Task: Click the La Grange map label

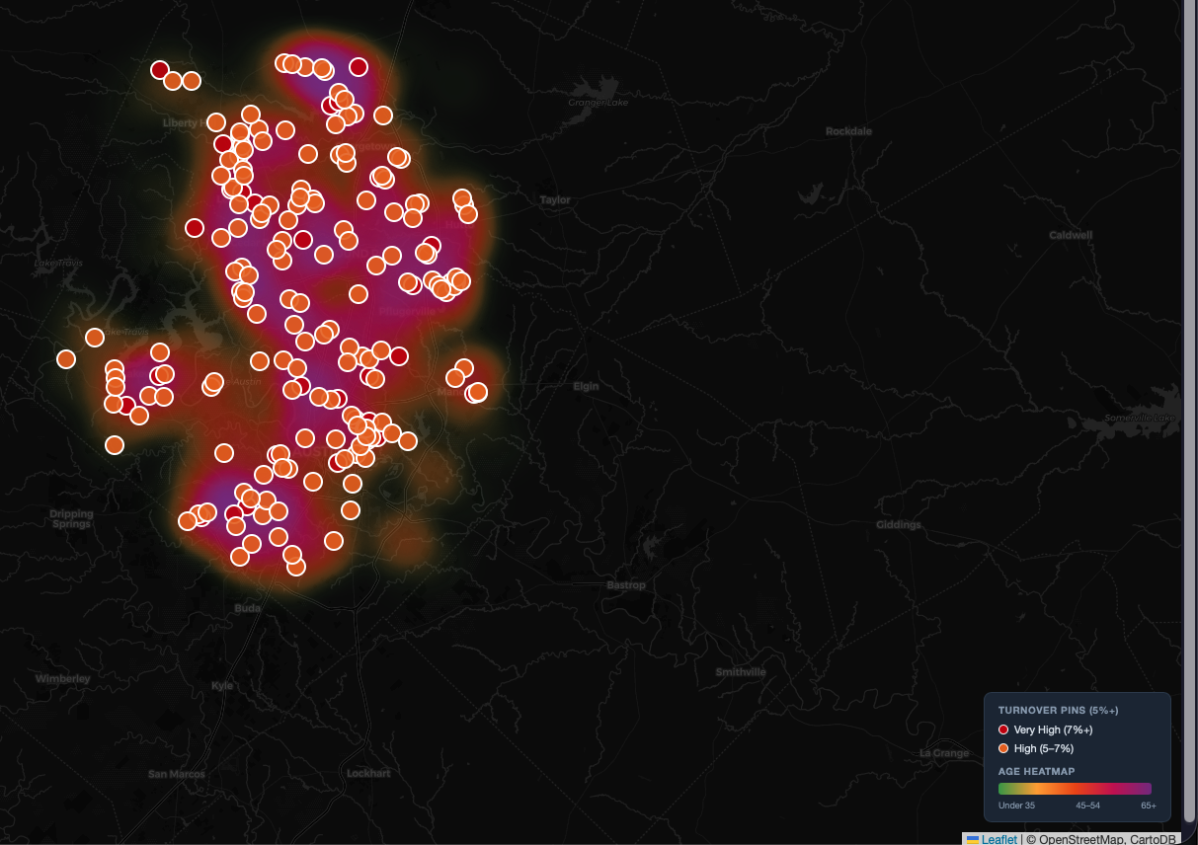Action: (944, 753)
